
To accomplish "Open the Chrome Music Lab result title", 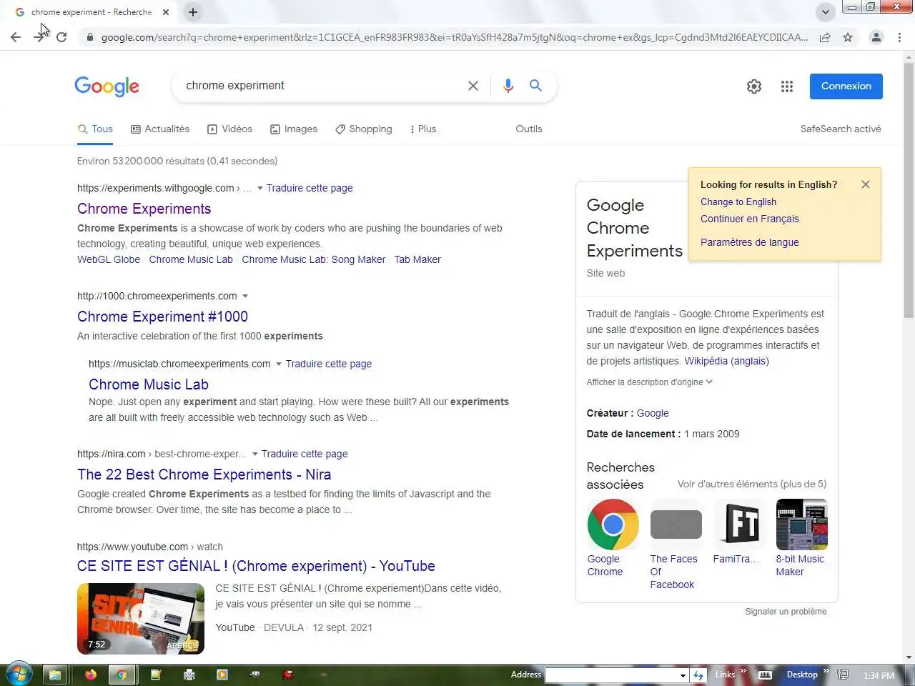I will coord(149,384).
